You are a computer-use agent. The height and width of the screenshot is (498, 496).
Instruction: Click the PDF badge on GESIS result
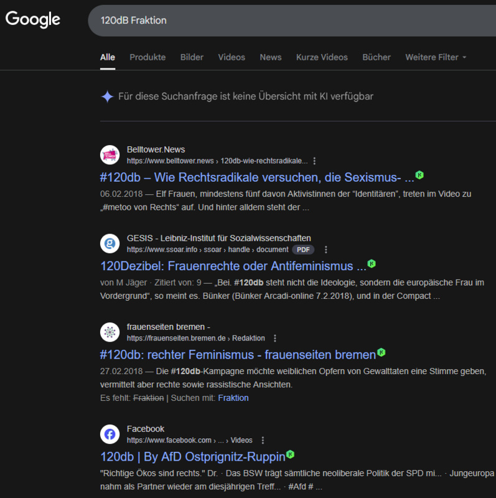click(x=303, y=250)
